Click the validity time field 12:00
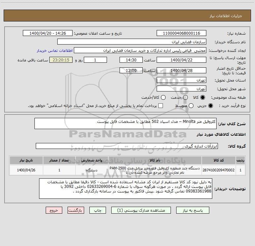The height and width of the screenshot is (246, 255). coord(131,70)
